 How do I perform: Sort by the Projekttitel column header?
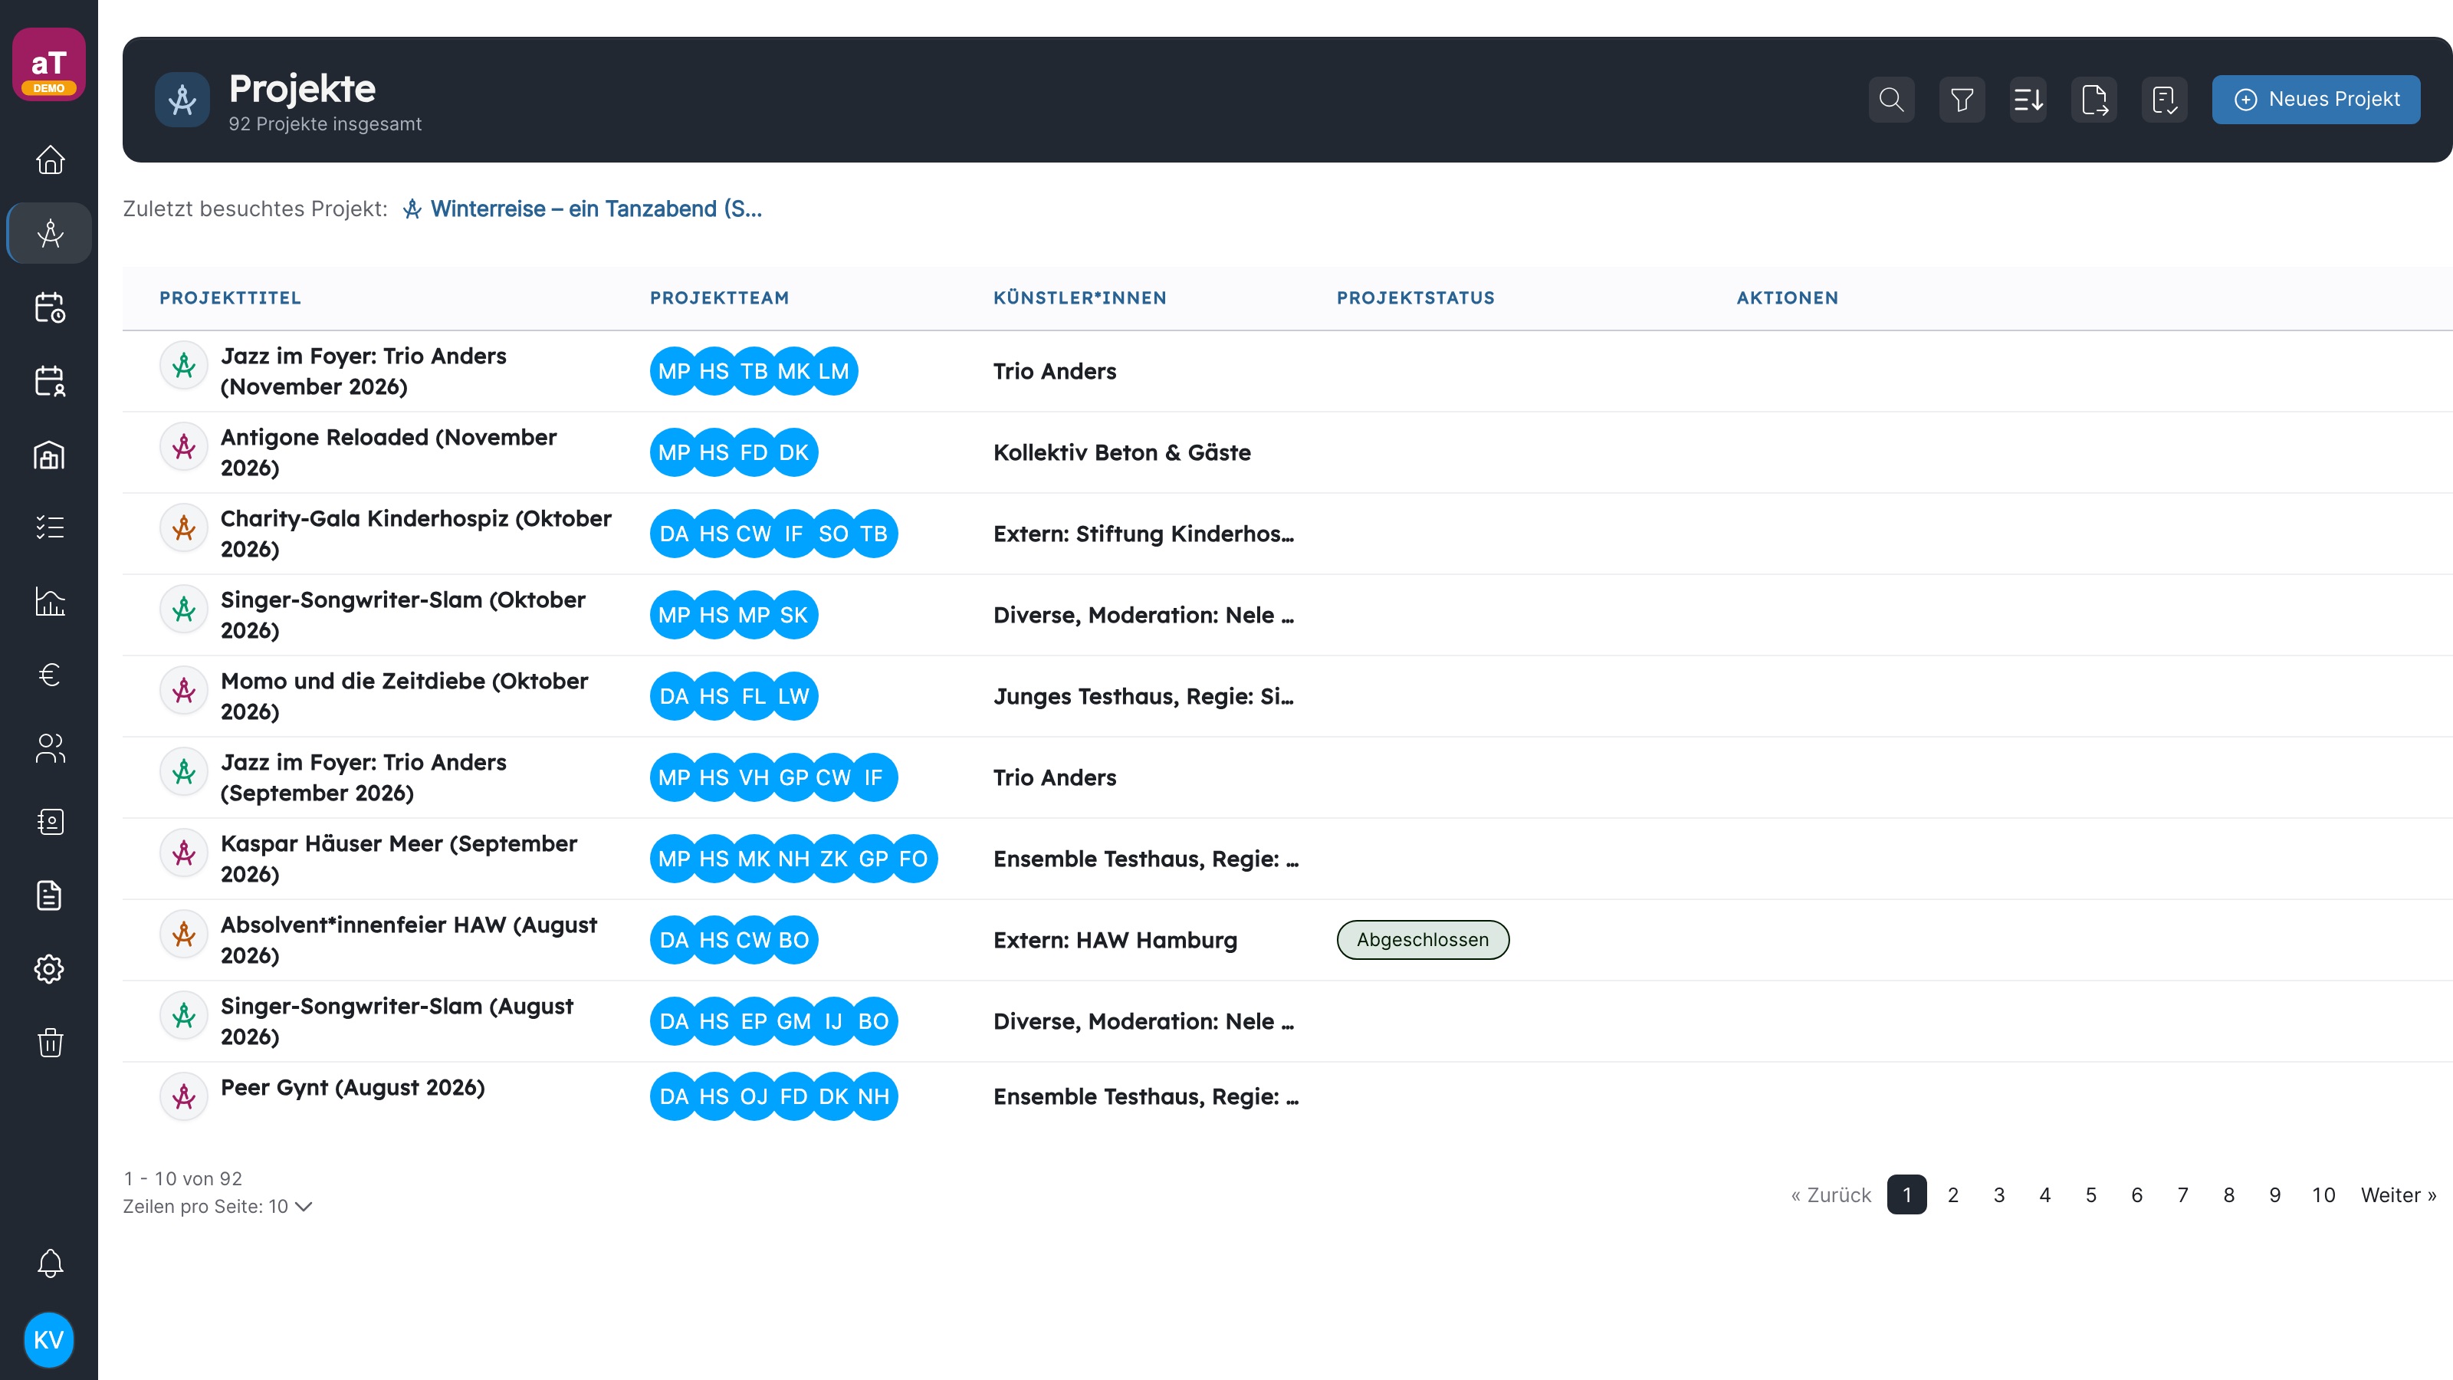tap(231, 298)
